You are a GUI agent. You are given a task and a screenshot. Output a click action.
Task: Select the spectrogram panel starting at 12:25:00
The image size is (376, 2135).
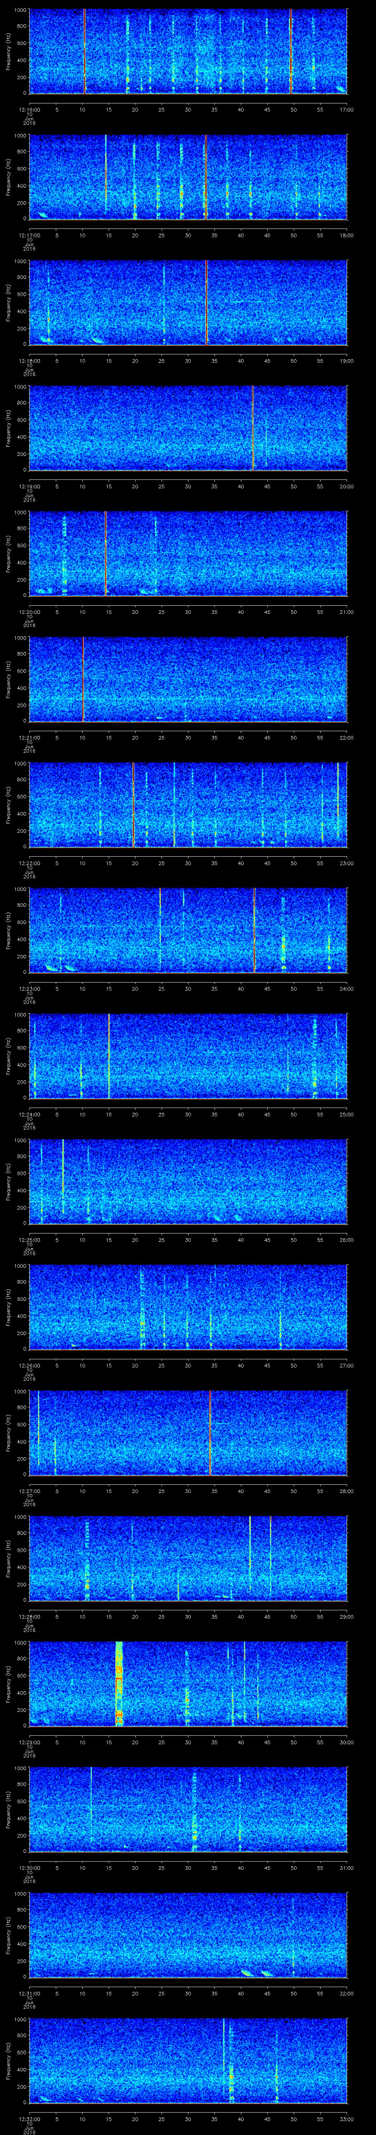pos(188,1182)
